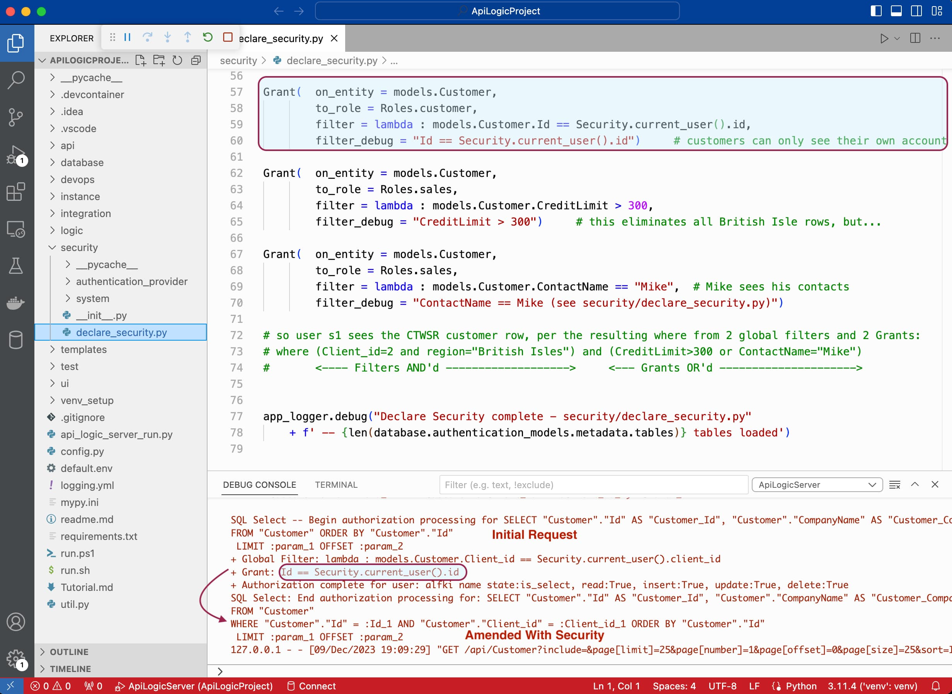The image size is (952, 694).
Task: Open the Source Control view
Action: 16,117
